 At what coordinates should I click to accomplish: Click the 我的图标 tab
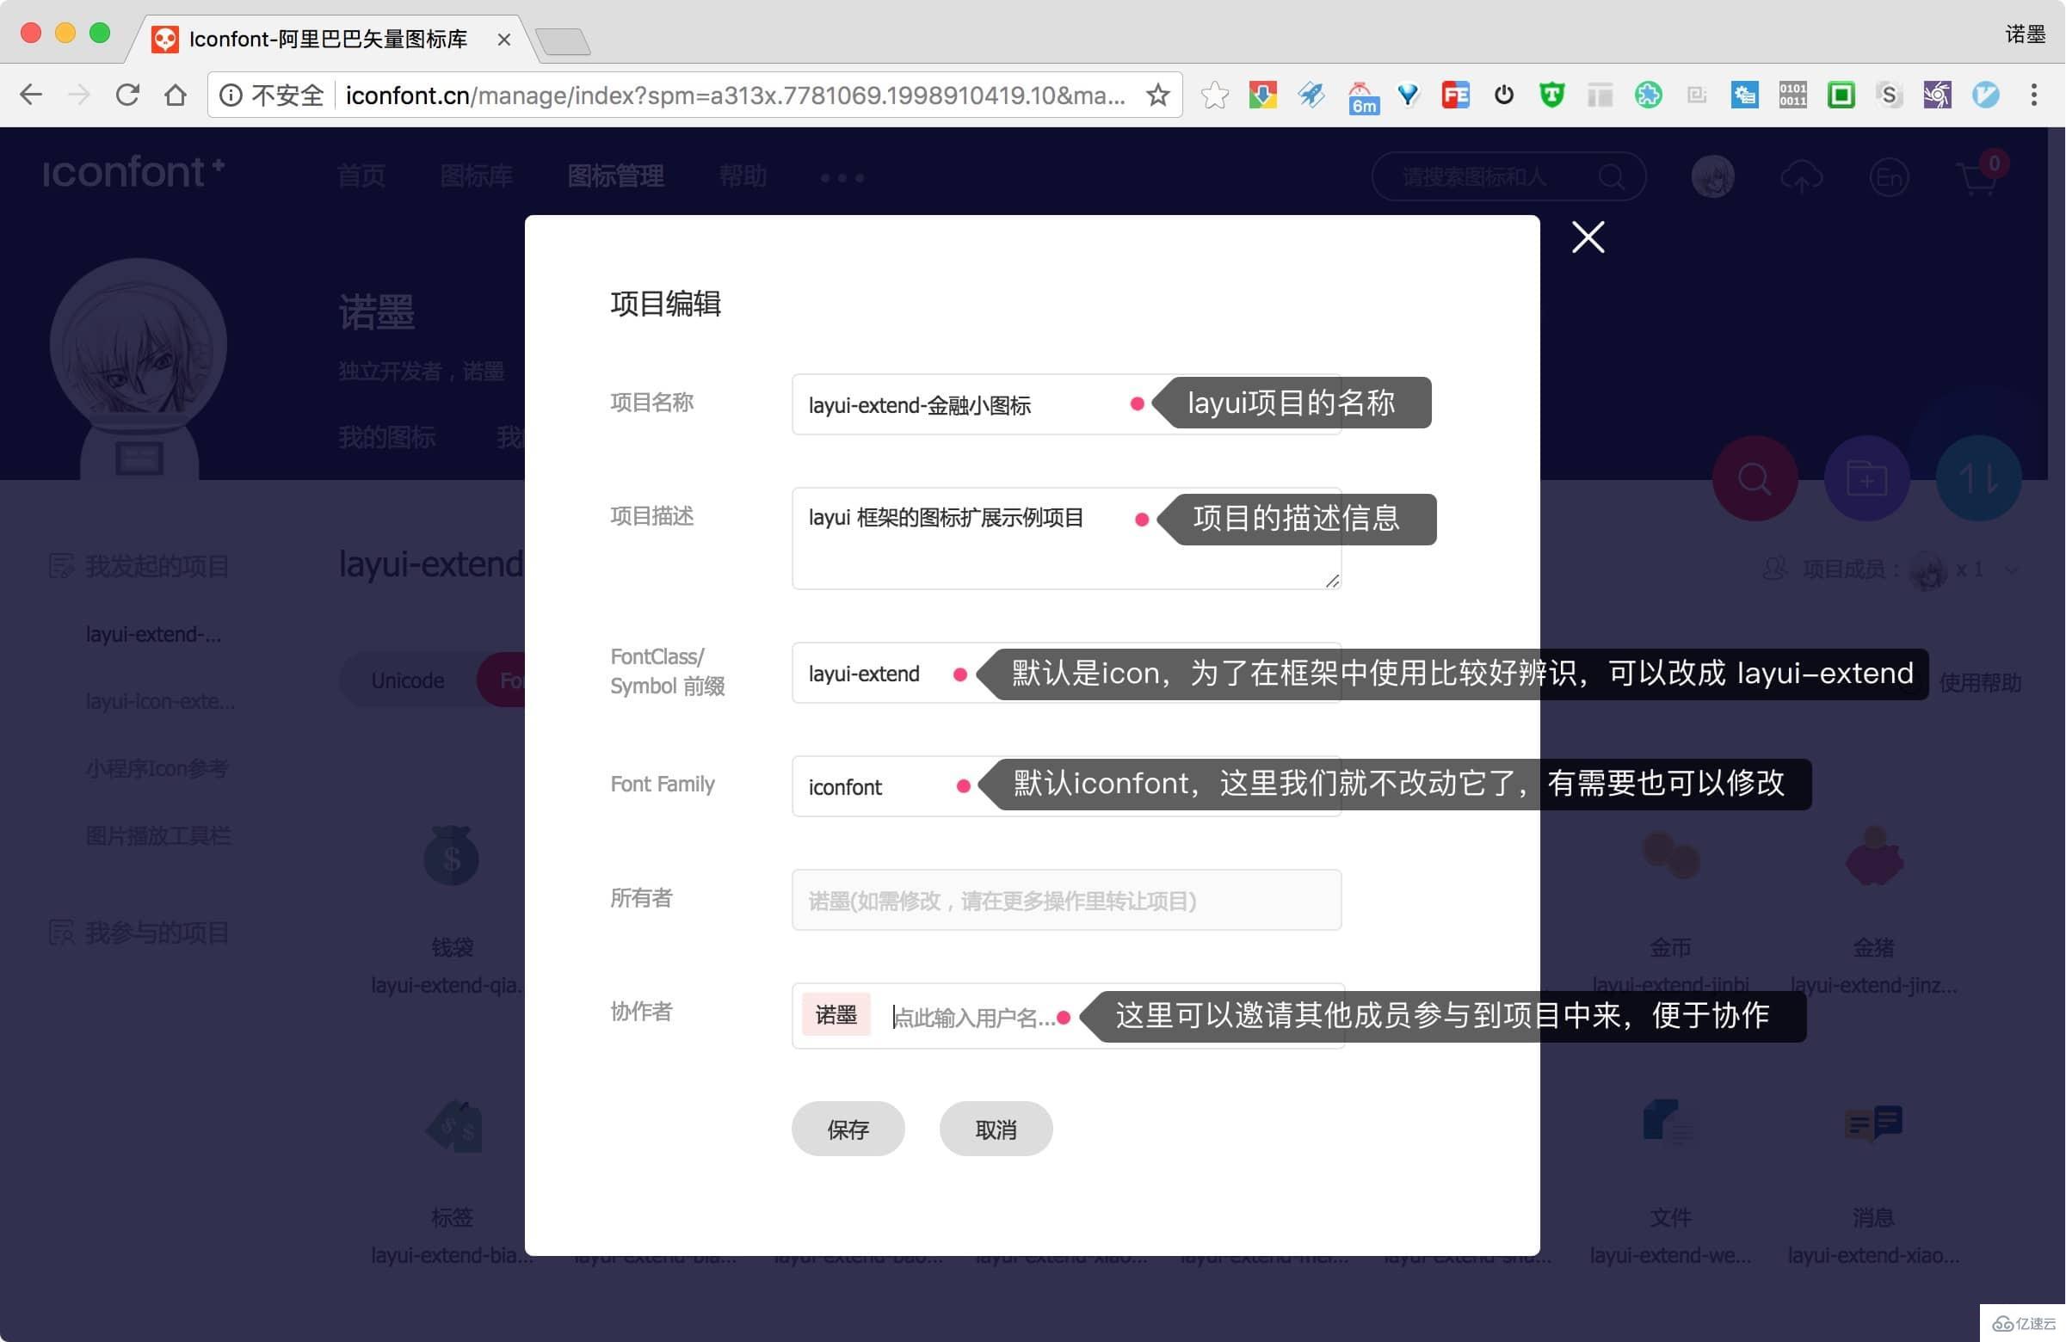387,437
